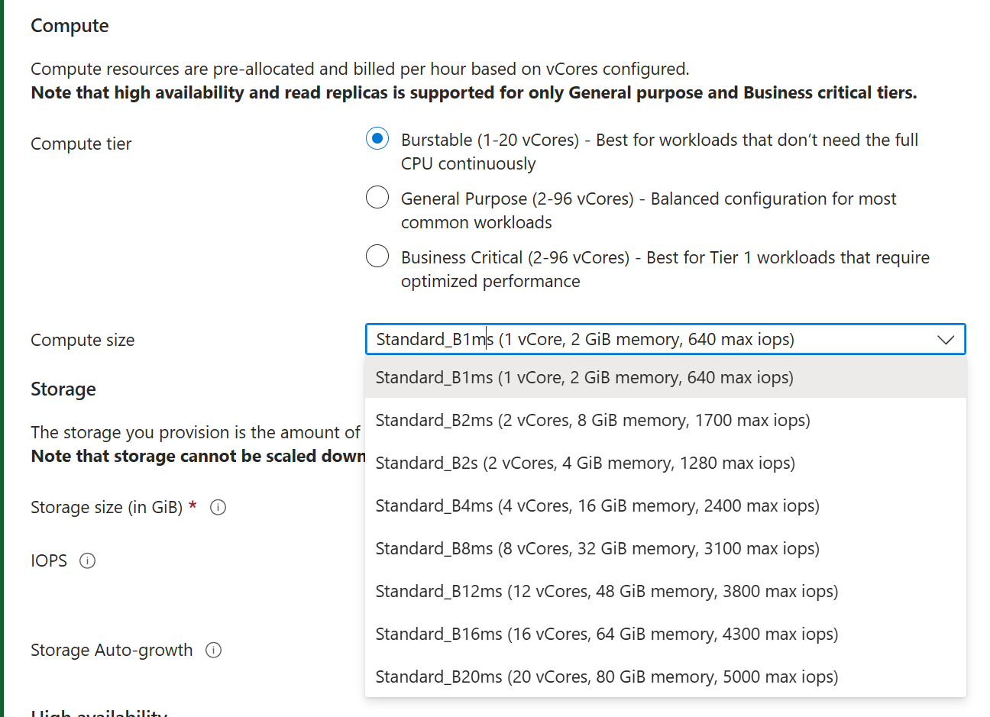Click the Storage section heading
The height and width of the screenshot is (717, 990).
point(63,389)
